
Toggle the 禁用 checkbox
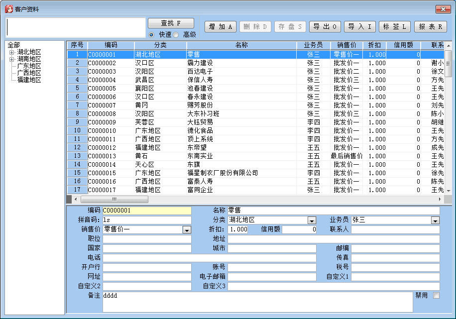click(437, 296)
